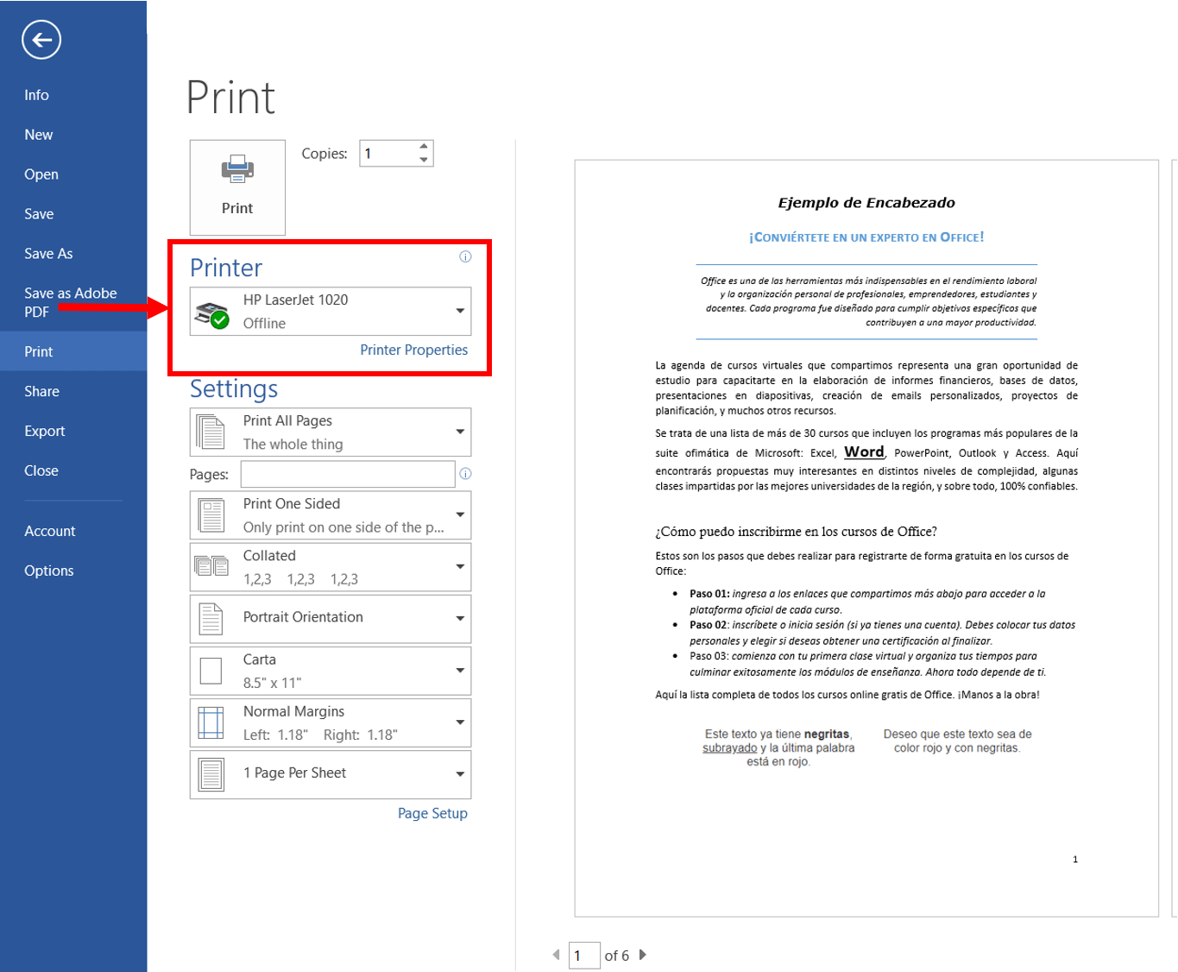This screenshot has height=972, width=1178.
Task: Open Options in the sidebar
Action: 73,571
